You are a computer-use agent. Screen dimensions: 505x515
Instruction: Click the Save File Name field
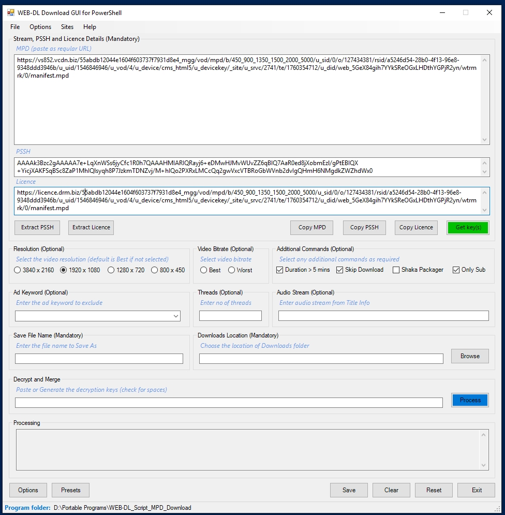tap(99, 359)
